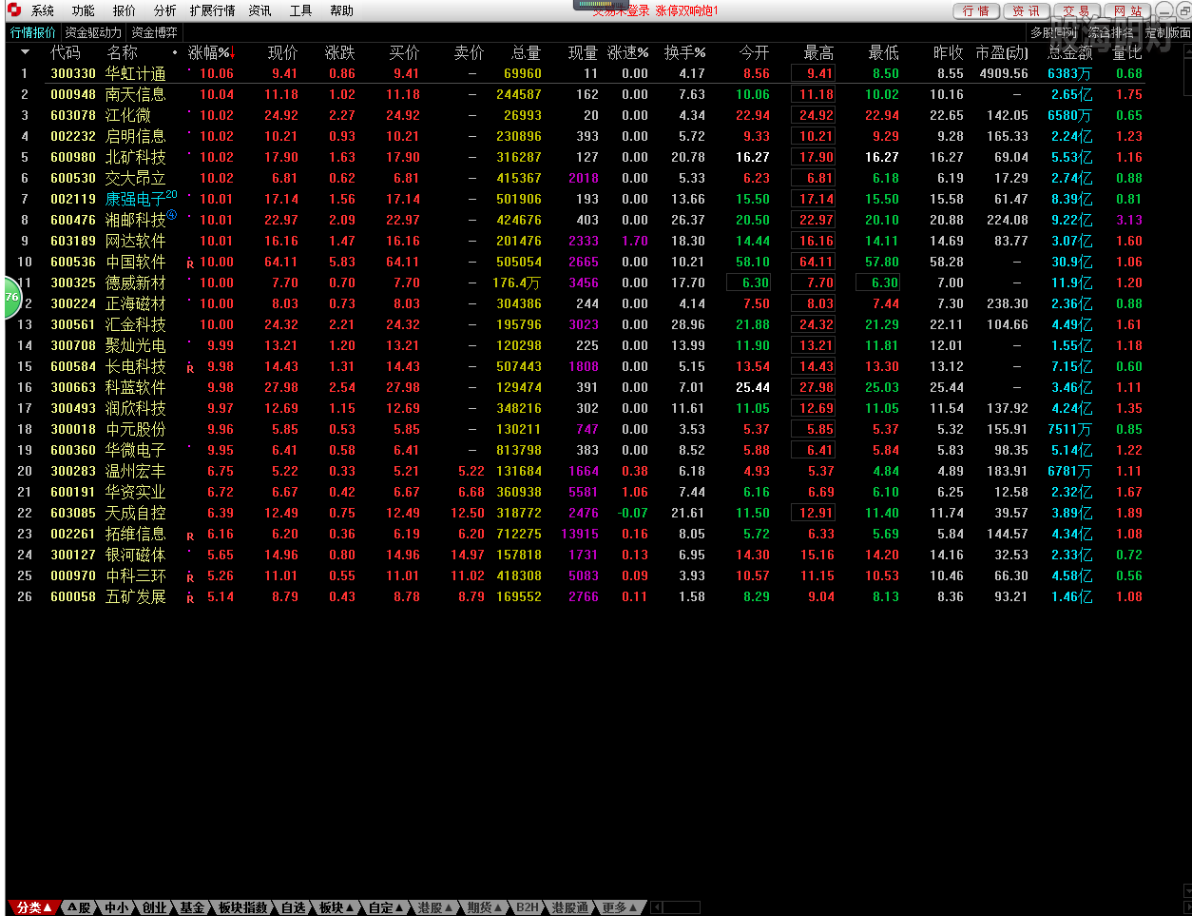The width and height of the screenshot is (1192, 916).
Task: Click the green 76 bubble at left edge
Action: coord(11,296)
